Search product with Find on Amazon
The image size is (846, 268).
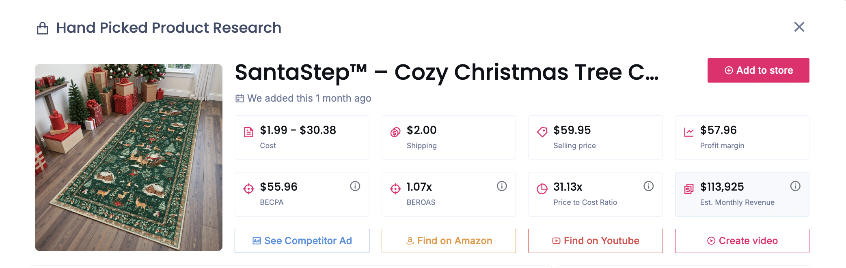point(449,241)
